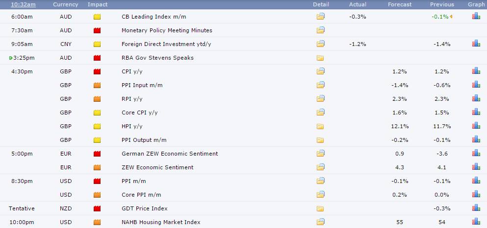Open detail folder for Monetary Policy Meeting Minutes
The height and width of the screenshot is (228, 487).
pyautogui.click(x=321, y=30)
